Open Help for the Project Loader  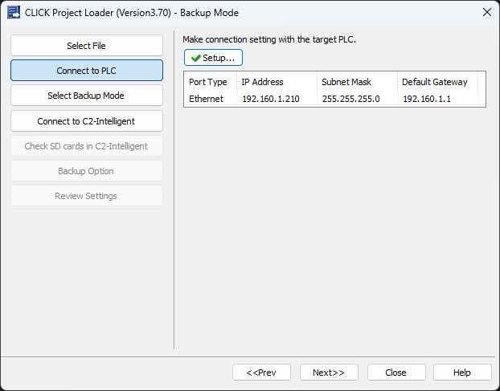pos(462,373)
